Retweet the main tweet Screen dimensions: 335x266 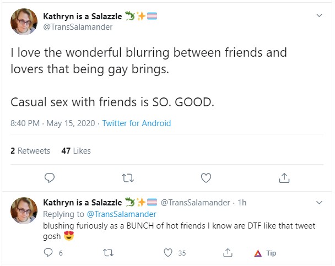[128, 178]
